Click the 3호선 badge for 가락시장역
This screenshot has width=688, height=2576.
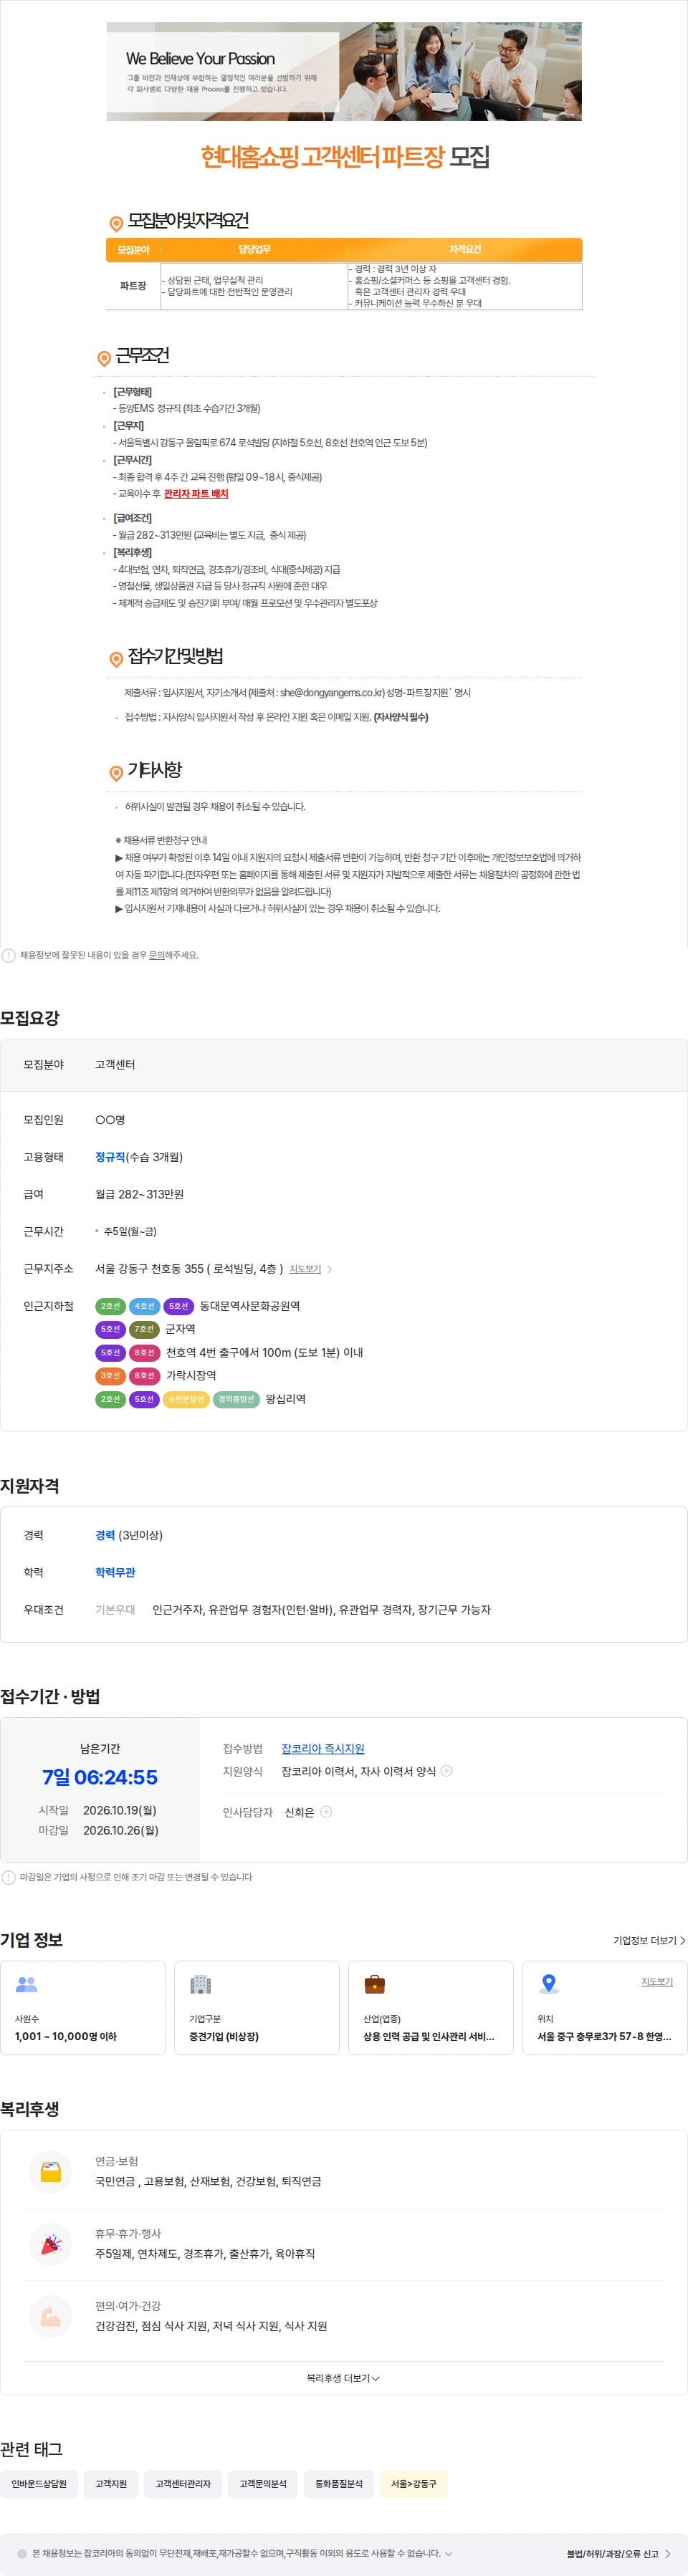(110, 1376)
